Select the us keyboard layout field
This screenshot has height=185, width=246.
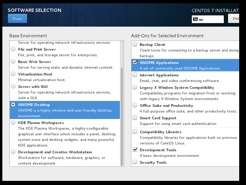point(208,19)
